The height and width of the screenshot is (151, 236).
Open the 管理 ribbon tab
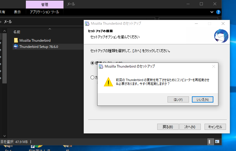coord(44,4)
